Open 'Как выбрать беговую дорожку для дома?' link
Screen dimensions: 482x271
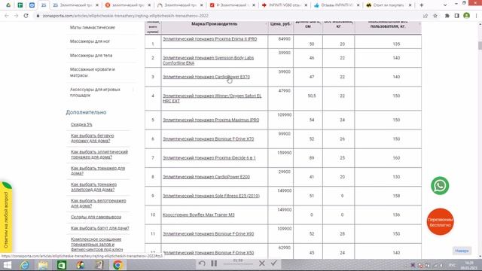(92, 138)
